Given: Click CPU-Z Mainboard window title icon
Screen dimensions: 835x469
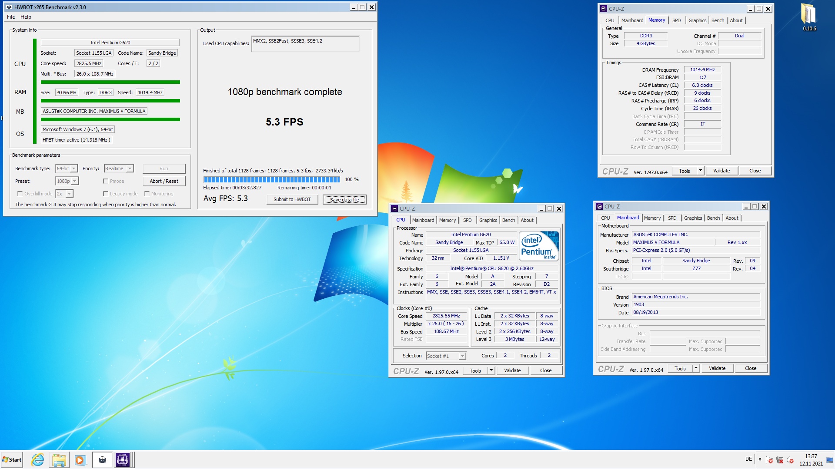Looking at the screenshot, I should pos(599,206).
